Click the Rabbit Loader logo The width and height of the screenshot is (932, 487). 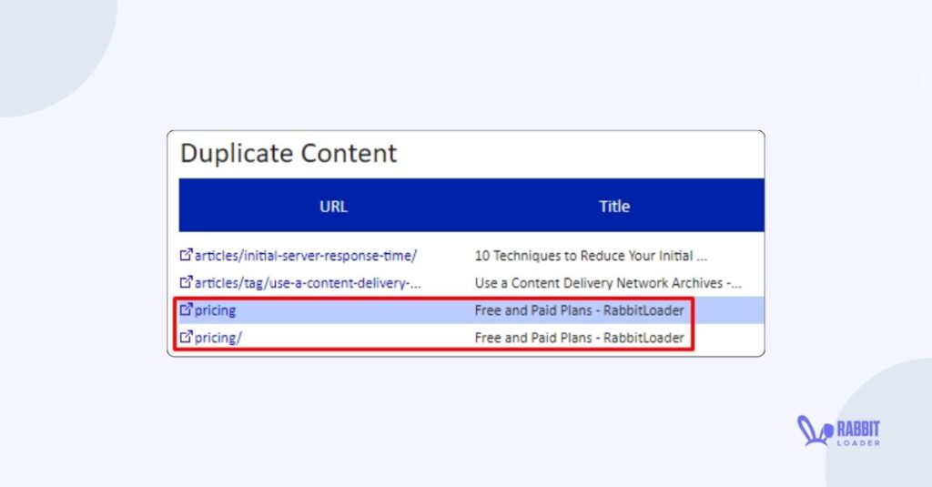(x=838, y=431)
